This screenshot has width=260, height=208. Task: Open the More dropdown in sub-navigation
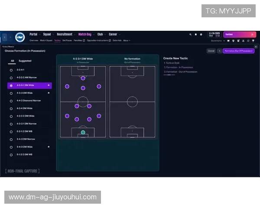click(127, 40)
